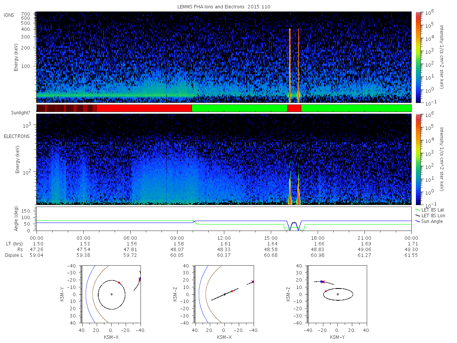Click the IONS panel label
This screenshot has width=457, height=343.
(x=9, y=15)
